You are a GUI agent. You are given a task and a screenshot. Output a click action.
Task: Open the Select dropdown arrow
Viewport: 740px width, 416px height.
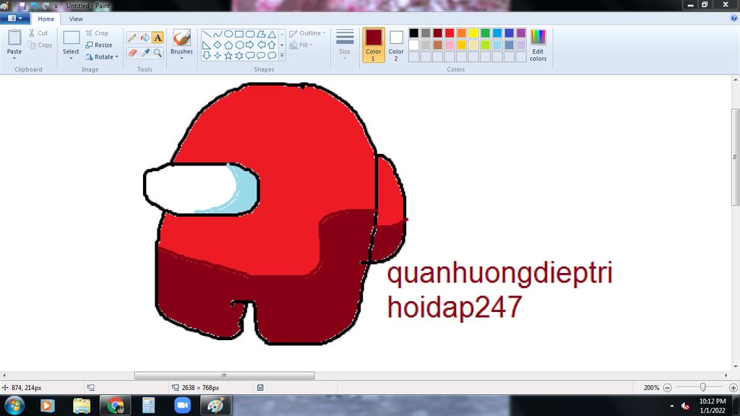pos(71,58)
